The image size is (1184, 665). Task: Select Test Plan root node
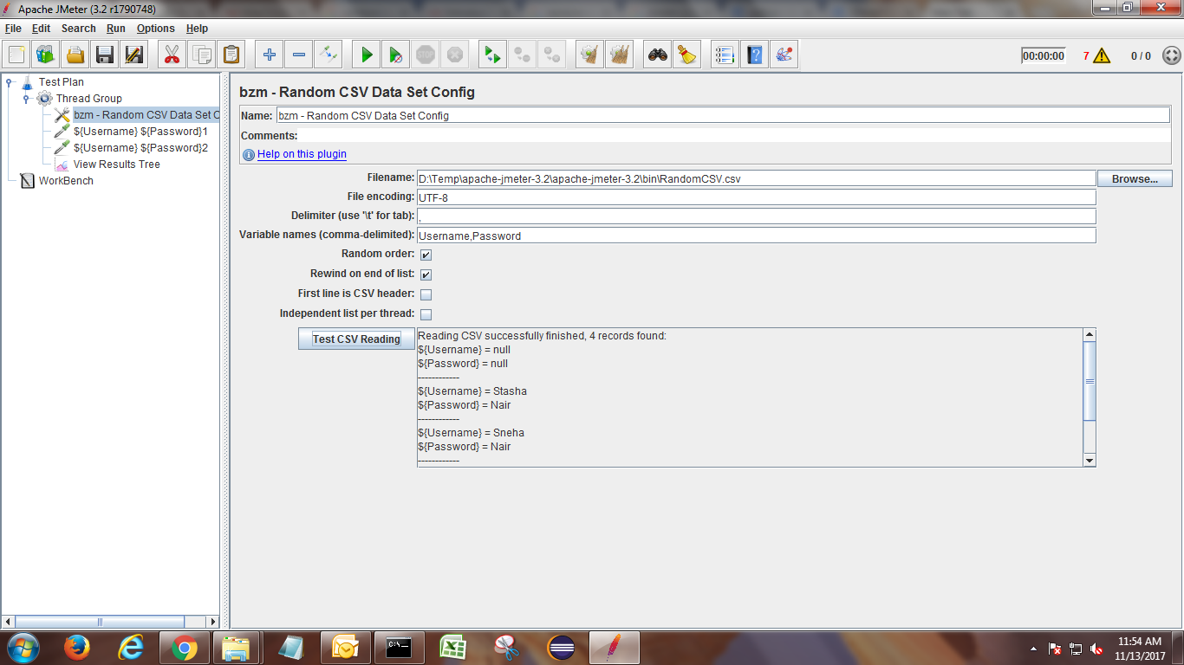pos(61,82)
